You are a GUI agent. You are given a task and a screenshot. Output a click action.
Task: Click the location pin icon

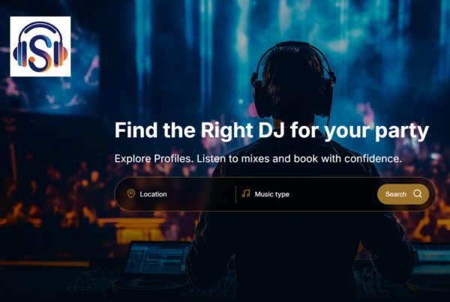131,194
